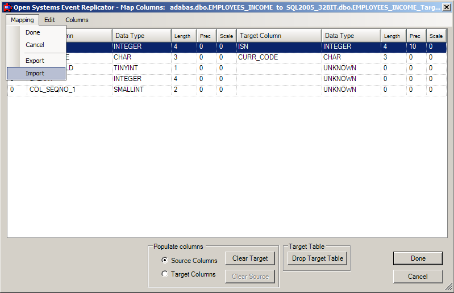Click the Prec value 10 in ISN row
The image size is (454, 293).
pyautogui.click(x=416, y=46)
